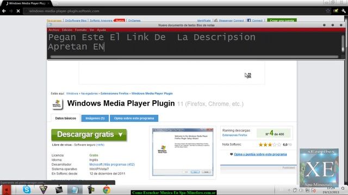Open the dark folder app on the taskbar

click(59, 190)
